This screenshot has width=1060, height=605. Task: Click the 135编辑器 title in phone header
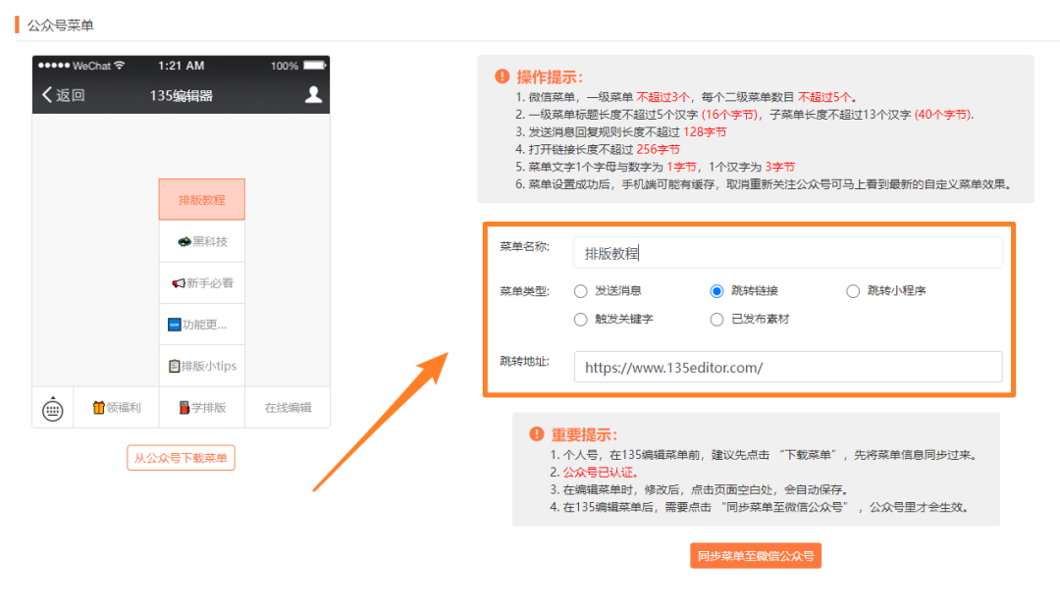tap(182, 96)
